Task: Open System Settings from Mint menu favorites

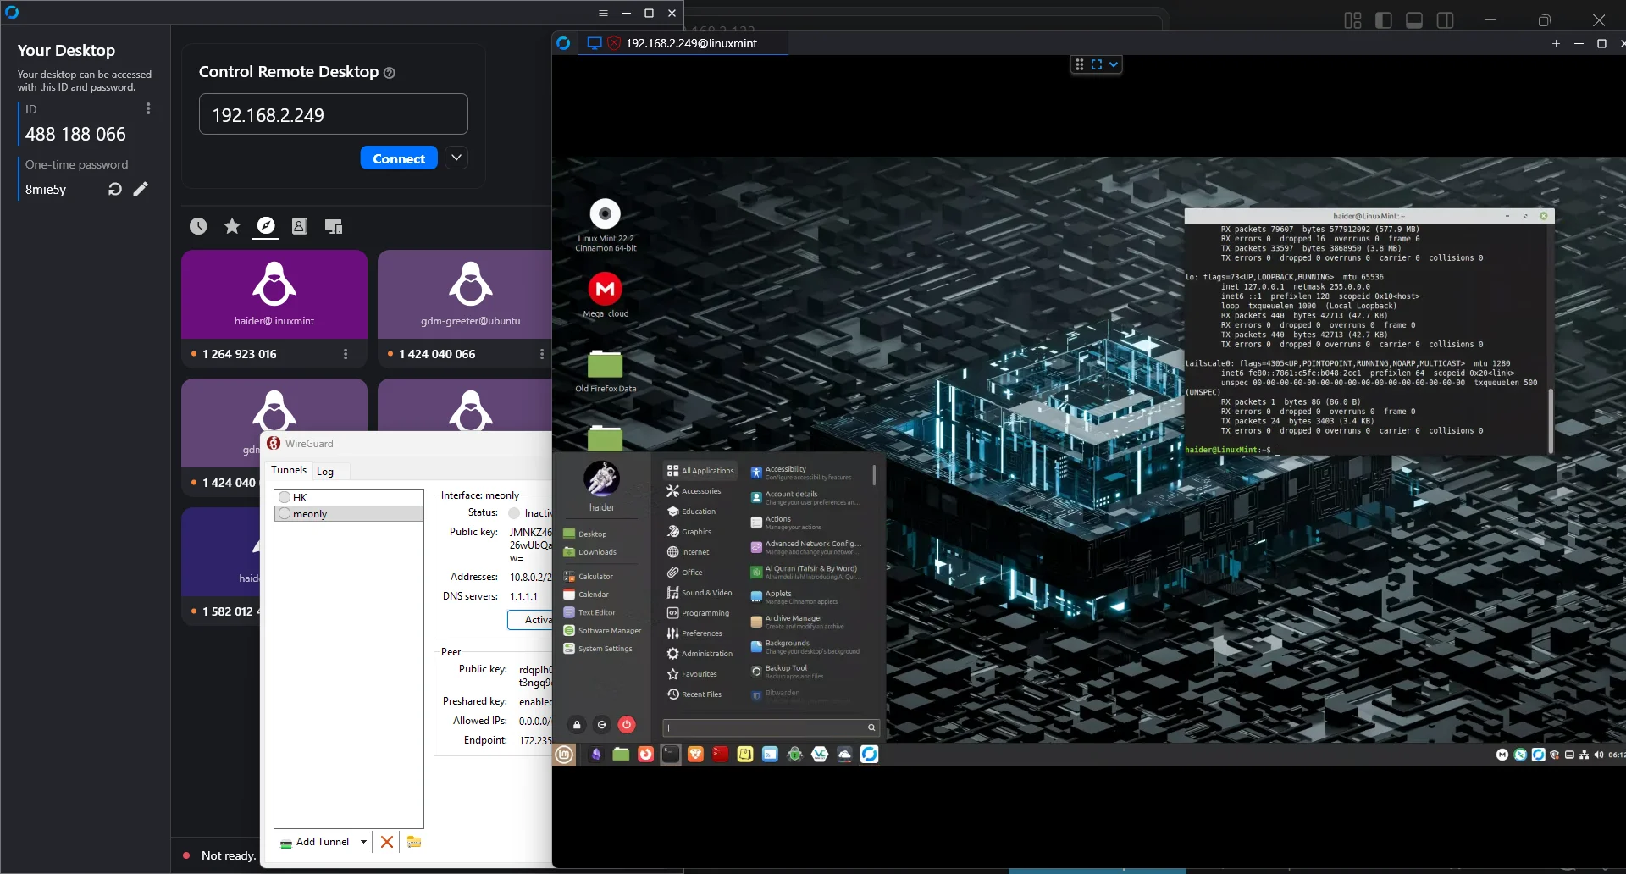Action: 598,649
